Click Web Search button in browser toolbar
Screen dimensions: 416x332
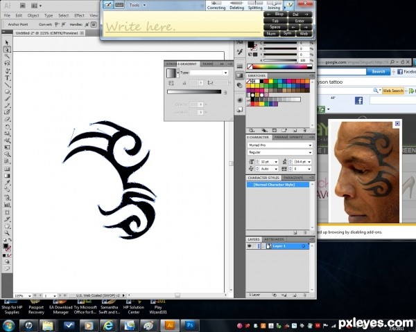click(393, 91)
